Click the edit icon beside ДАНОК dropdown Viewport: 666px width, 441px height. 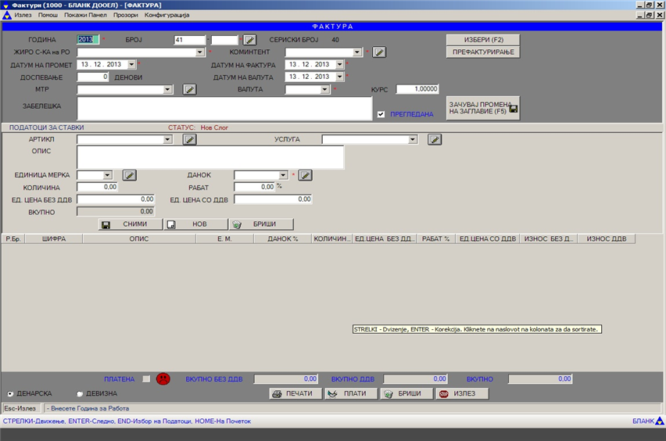click(x=306, y=175)
